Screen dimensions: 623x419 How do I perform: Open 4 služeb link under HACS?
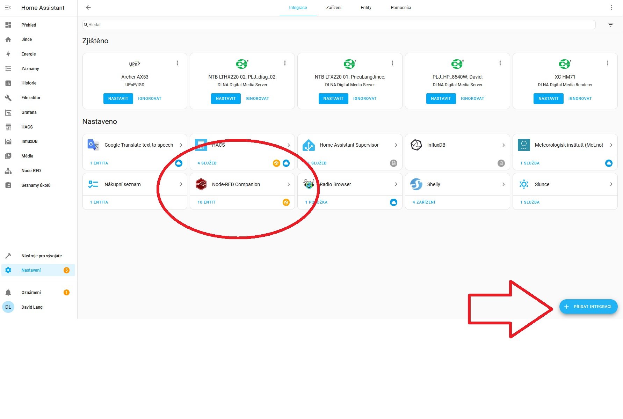click(x=207, y=163)
